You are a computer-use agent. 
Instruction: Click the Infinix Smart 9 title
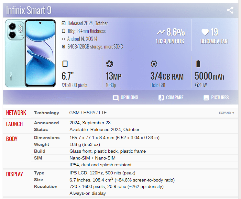[29, 10]
